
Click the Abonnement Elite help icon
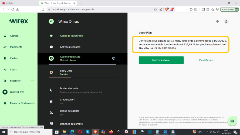114,58
